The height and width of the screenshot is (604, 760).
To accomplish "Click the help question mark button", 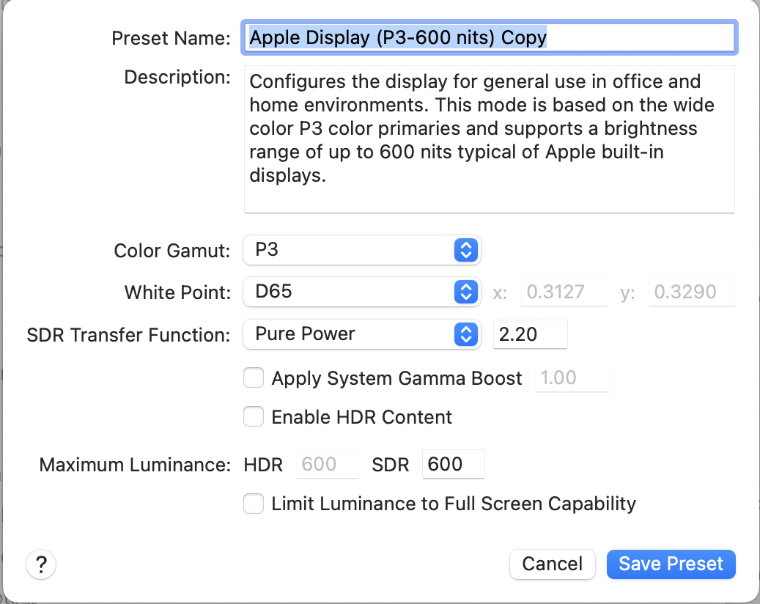I will point(41,564).
